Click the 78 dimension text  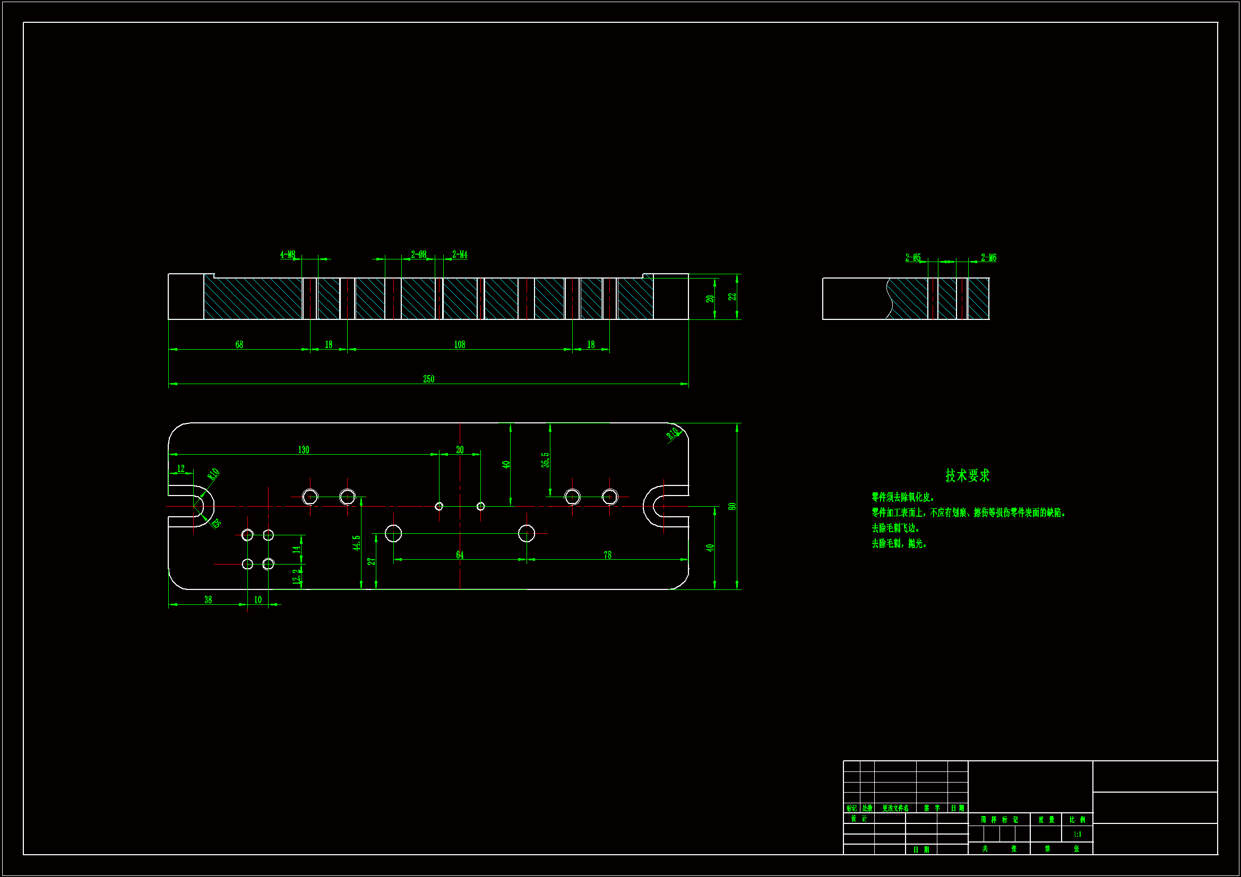pyautogui.click(x=608, y=555)
